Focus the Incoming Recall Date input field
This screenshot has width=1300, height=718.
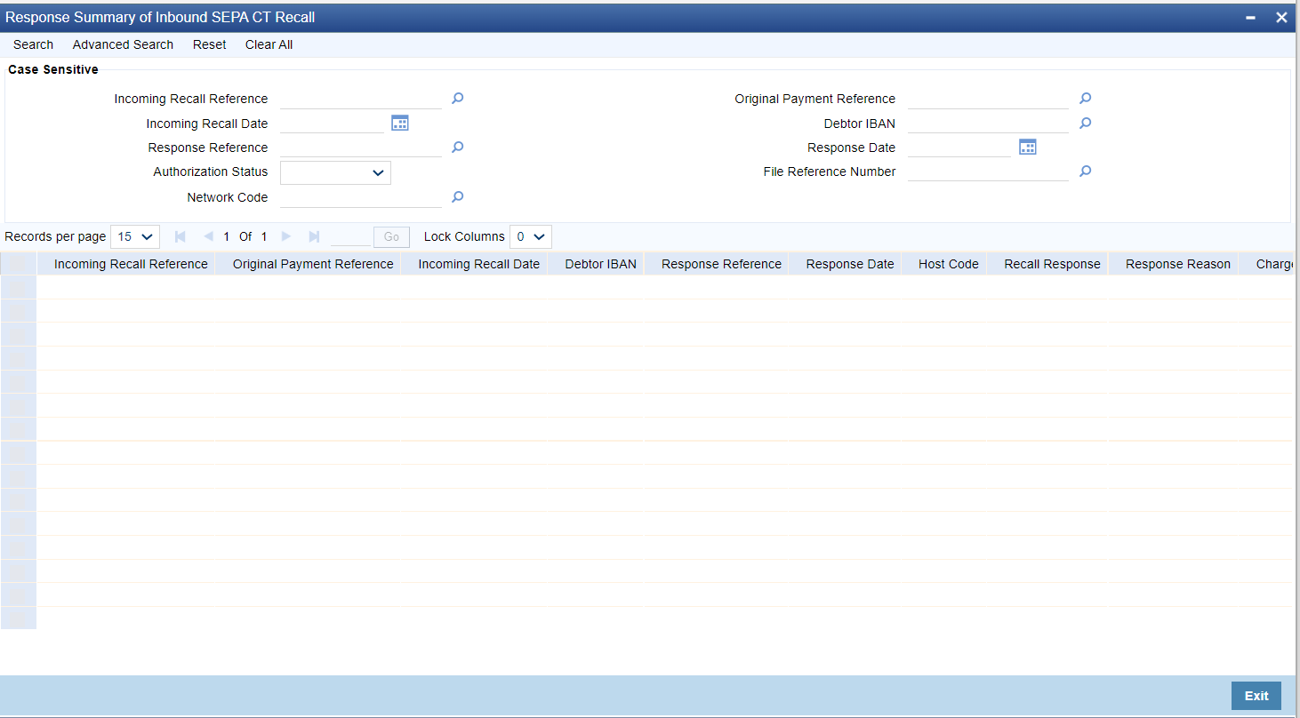(332, 124)
